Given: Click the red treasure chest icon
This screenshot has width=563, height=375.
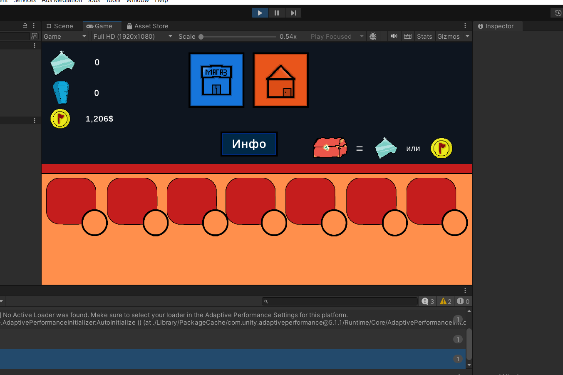Looking at the screenshot, I should (x=330, y=148).
